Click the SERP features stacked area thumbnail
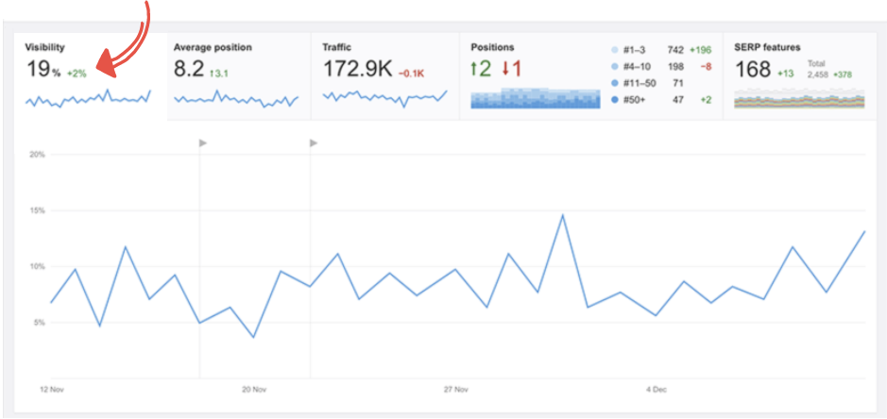The height and width of the screenshot is (419, 887). pos(798,99)
